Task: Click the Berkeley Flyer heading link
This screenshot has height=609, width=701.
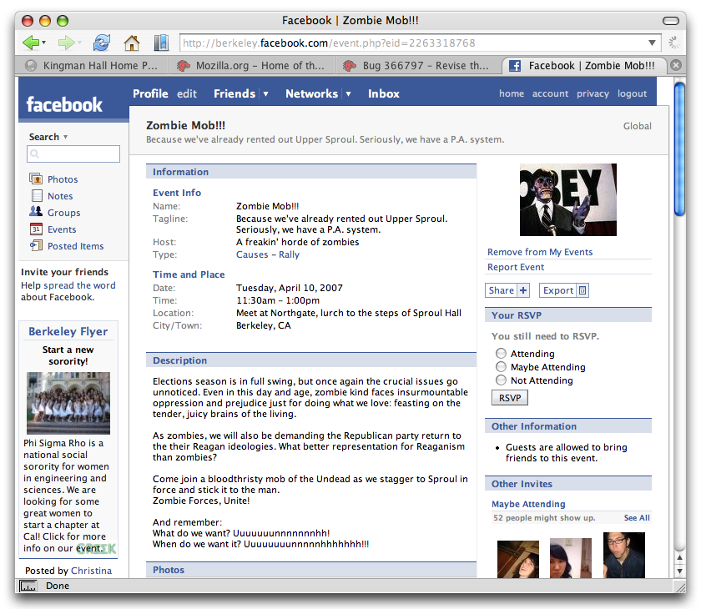Action: point(68,331)
